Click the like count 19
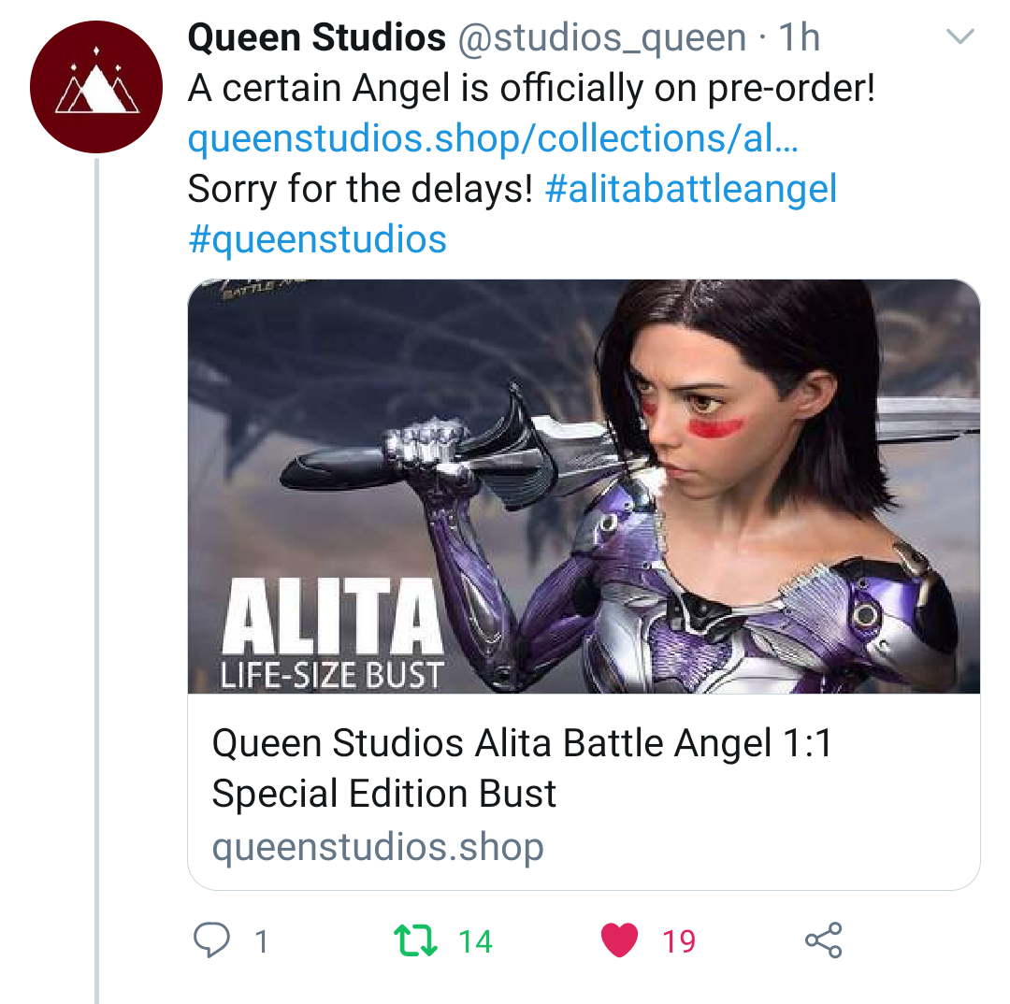Screen dimensions: 1010x1004 [x=679, y=941]
